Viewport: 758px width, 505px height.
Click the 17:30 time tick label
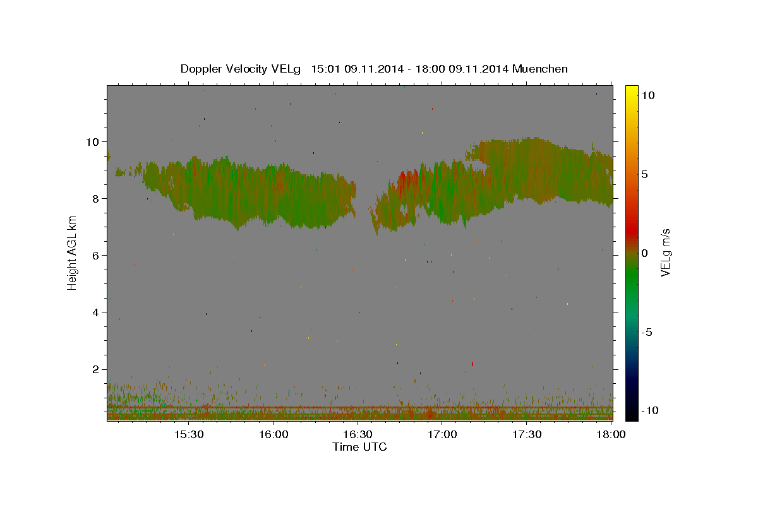pos(527,434)
